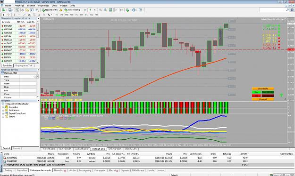295x176 pixels.
Task: Select the vertical line drawing tool
Action: click(x=14, y=15)
